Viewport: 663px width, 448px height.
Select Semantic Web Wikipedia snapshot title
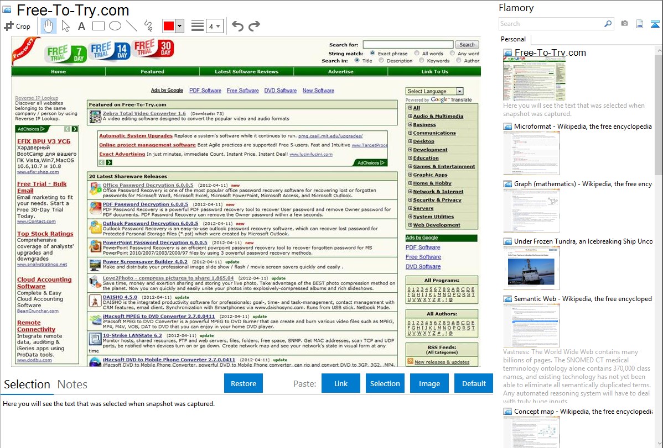(583, 299)
